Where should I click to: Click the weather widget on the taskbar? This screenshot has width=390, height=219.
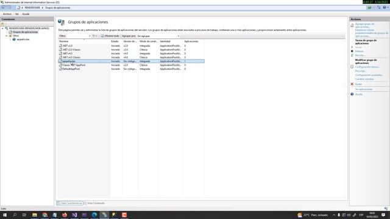(x=313, y=215)
